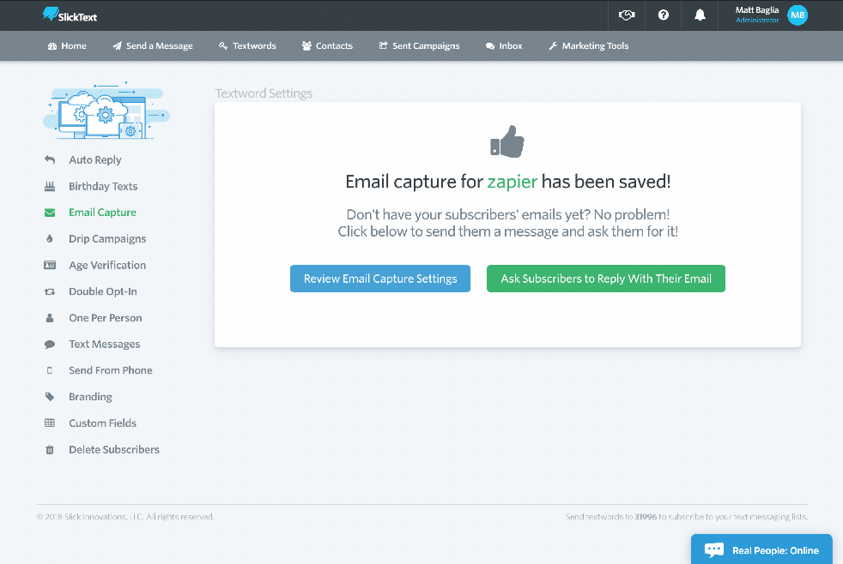This screenshot has height=564, width=843.
Task: Open Age Verification setting
Action: 107,265
